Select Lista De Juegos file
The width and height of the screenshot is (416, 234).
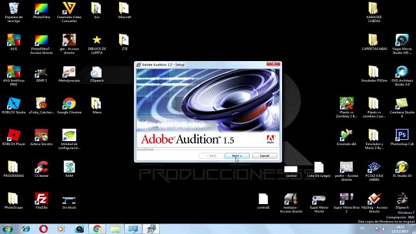(319, 169)
